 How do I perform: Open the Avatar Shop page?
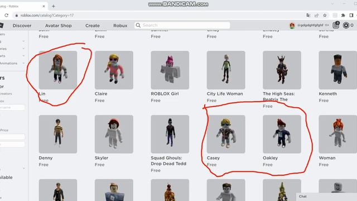58,26
